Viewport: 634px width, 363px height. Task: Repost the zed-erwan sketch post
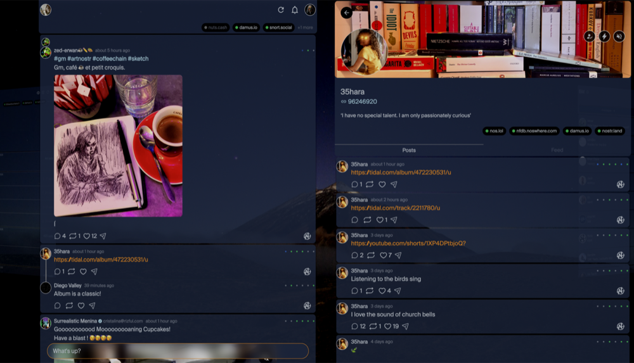(x=72, y=236)
